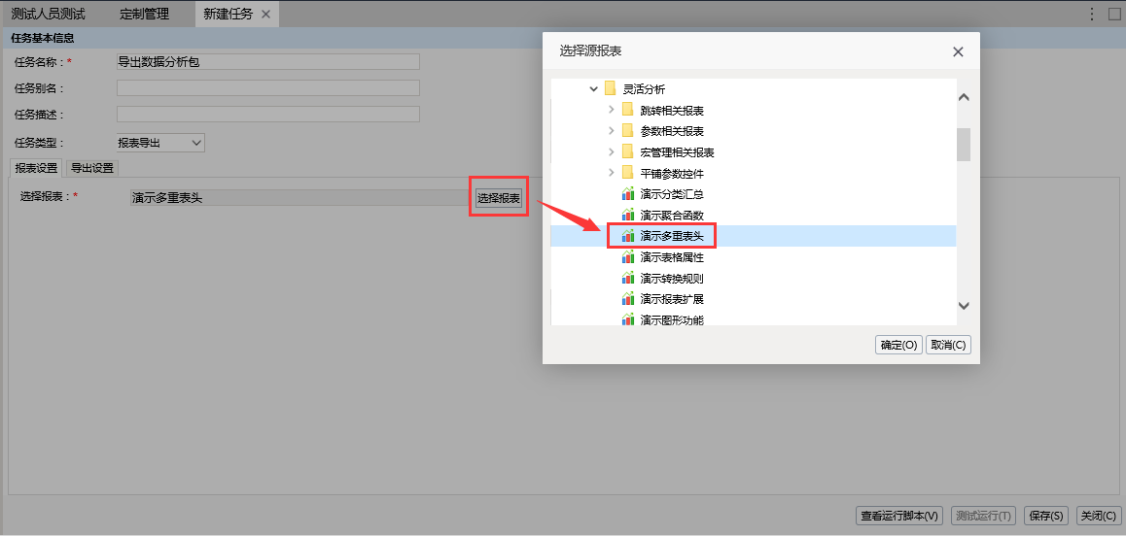Switch to the 测试人员测试 tab
Image resolution: width=1126 pixels, height=536 pixels.
point(48,15)
